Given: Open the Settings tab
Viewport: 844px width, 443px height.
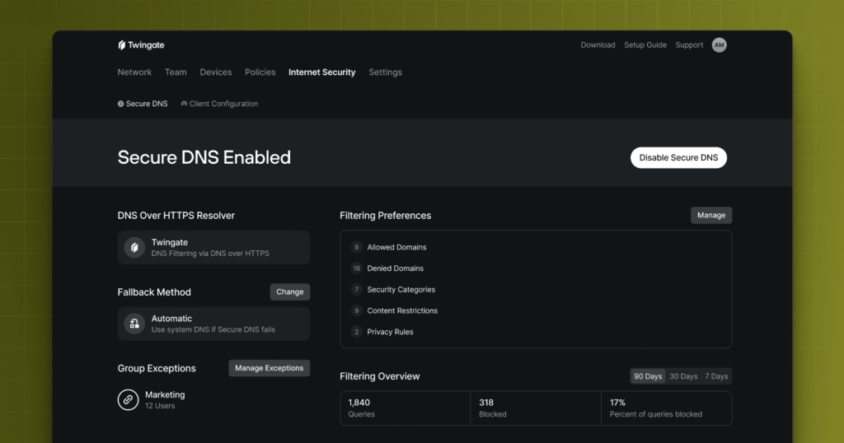Looking at the screenshot, I should (386, 72).
